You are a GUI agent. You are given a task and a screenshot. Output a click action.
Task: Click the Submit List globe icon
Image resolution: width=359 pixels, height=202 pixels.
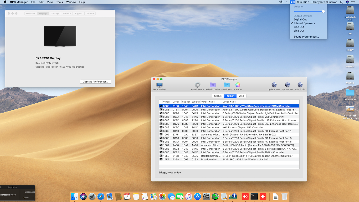tap(300, 85)
